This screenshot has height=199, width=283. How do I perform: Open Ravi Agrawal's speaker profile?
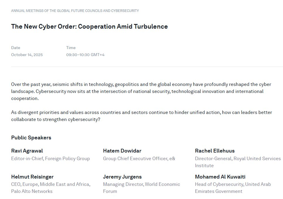(27, 151)
